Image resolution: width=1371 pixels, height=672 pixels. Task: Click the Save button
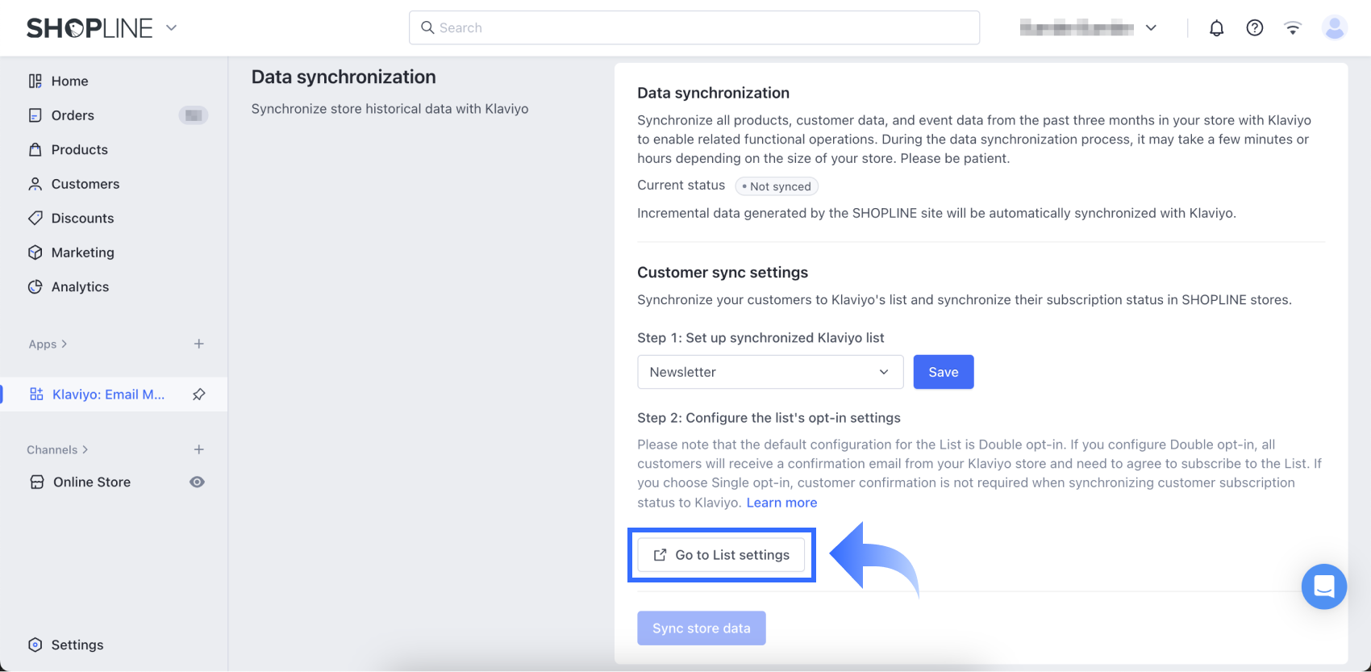tap(943, 372)
